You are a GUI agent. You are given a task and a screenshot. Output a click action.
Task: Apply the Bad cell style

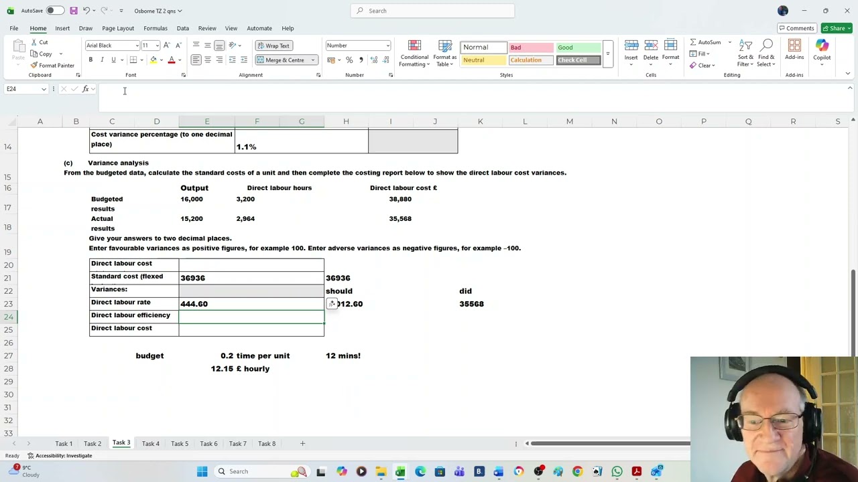click(530, 48)
